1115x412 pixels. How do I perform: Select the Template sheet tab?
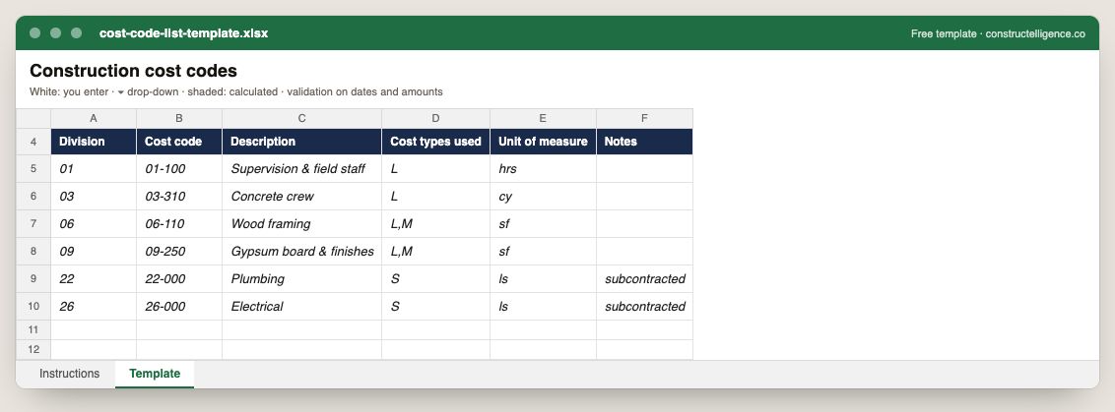[x=155, y=374]
